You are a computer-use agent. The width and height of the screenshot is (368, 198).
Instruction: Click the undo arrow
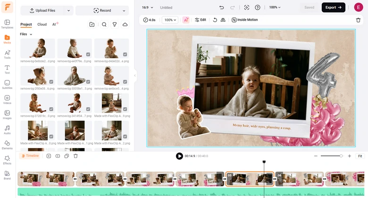coord(221,8)
